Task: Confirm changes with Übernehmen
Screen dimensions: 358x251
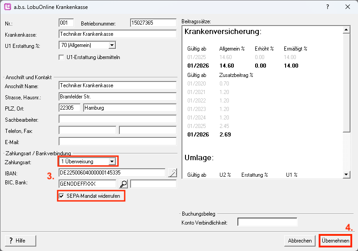Action: tap(335, 241)
